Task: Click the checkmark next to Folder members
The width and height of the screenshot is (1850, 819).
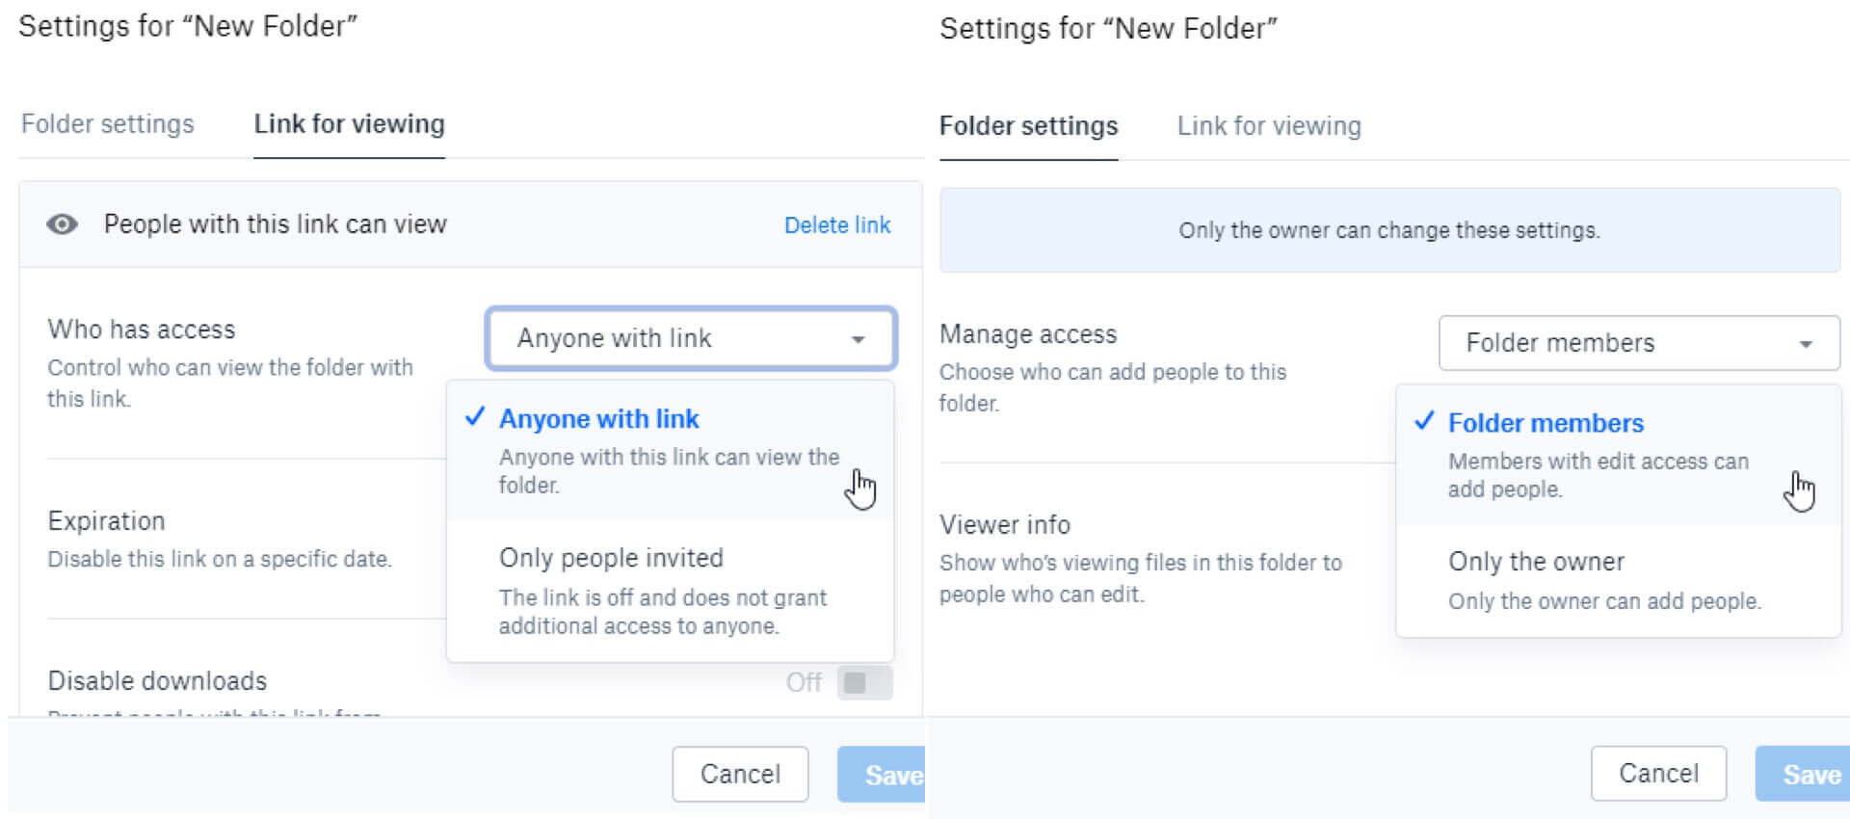Action: click(1424, 421)
